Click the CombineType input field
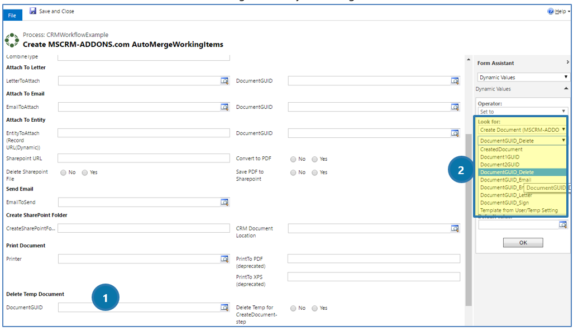The height and width of the screenshot is (331, 578). [144, 57]
